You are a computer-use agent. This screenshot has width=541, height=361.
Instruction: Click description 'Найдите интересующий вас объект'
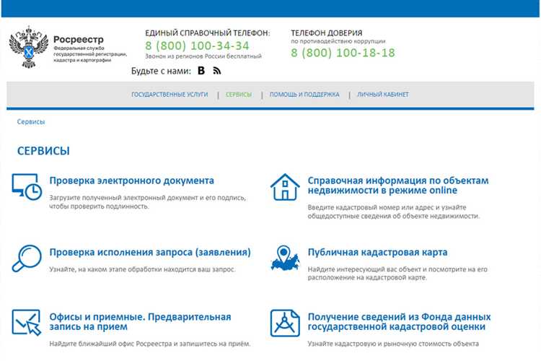click(x=397, y=273)
